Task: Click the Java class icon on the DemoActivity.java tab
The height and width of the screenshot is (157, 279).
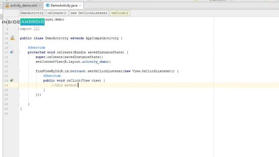Action: (48, 5)
